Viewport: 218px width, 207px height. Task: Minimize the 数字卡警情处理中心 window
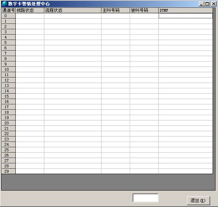pos(201,4)
